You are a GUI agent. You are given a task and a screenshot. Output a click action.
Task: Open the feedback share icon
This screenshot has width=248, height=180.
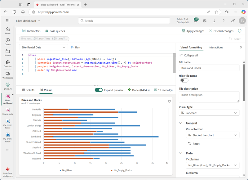(233, 21)
